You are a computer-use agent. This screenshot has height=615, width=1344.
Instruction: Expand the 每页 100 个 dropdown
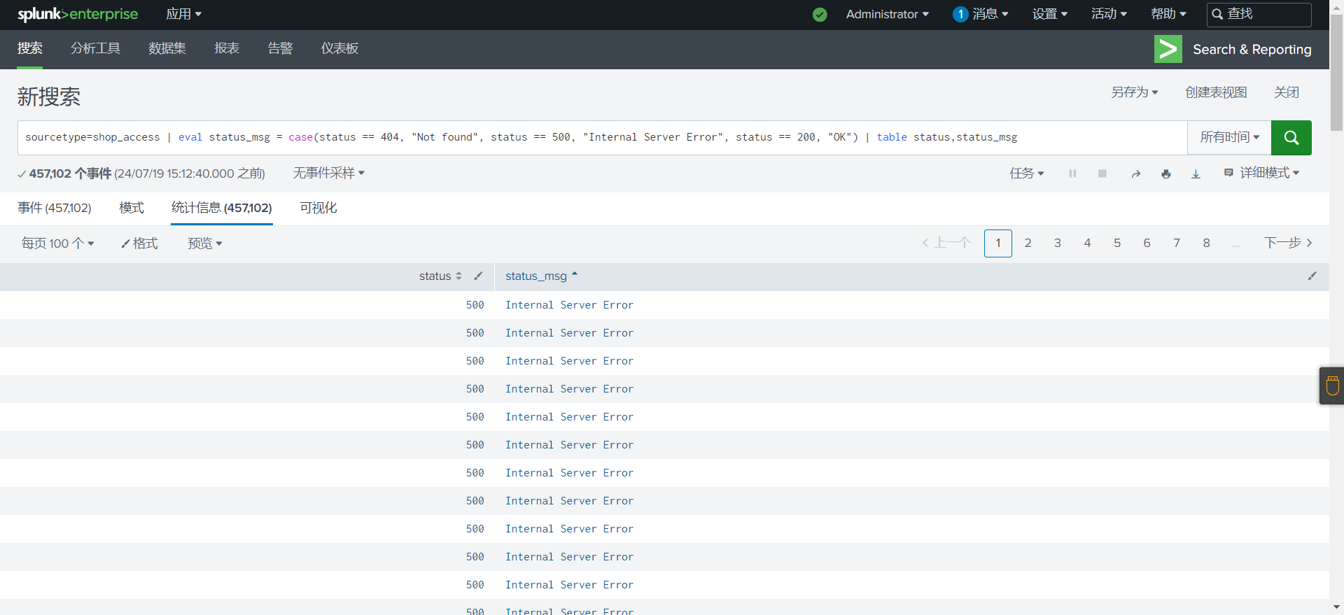pos(57,243)
